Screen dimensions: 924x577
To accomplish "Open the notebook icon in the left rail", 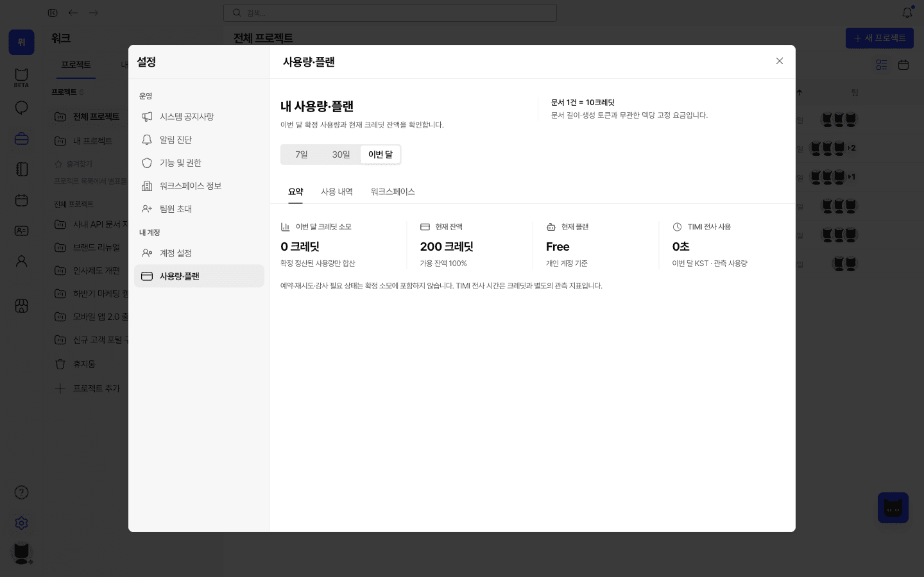I will click(x=21, y=169).
